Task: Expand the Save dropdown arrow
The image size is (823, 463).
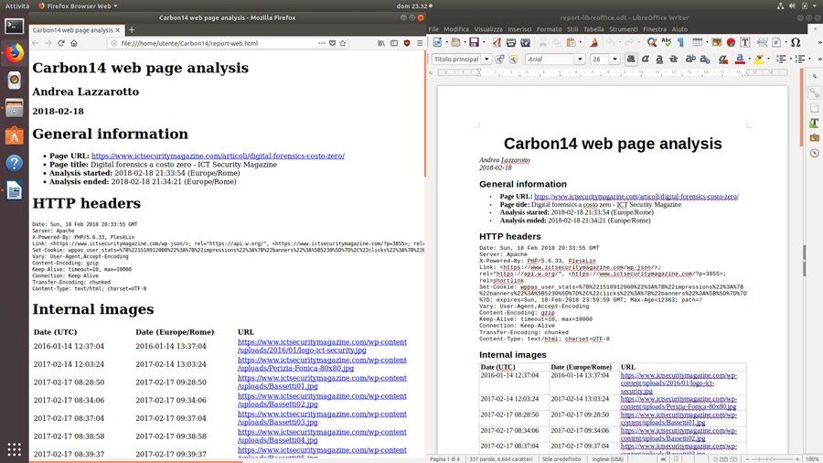Action: point(483,42)
